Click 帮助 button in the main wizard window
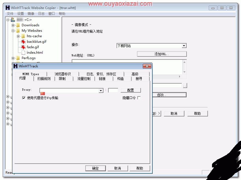241x180 pixels. [198, 114]
